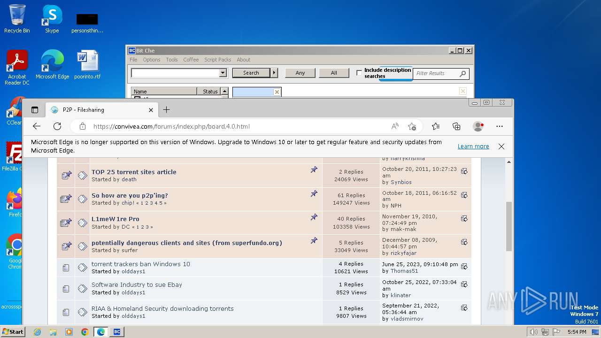Open TOP 25 torrent sites article topic

pyautogui.click(x=134, y=172)
